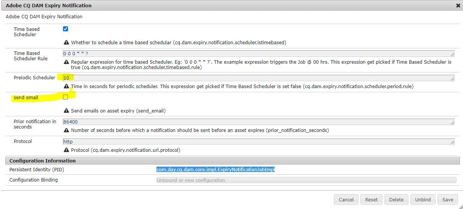Click the Prior notification in seconds label

pos(35,124)
